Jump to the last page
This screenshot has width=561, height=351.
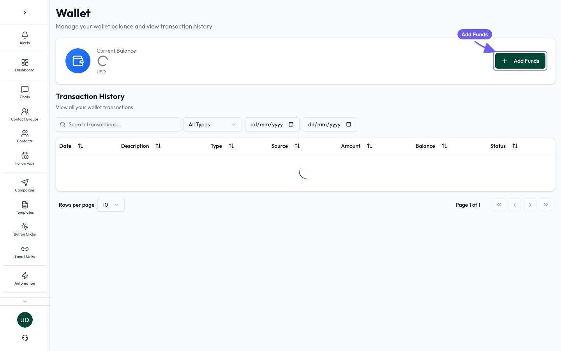[x=546, y=205]
